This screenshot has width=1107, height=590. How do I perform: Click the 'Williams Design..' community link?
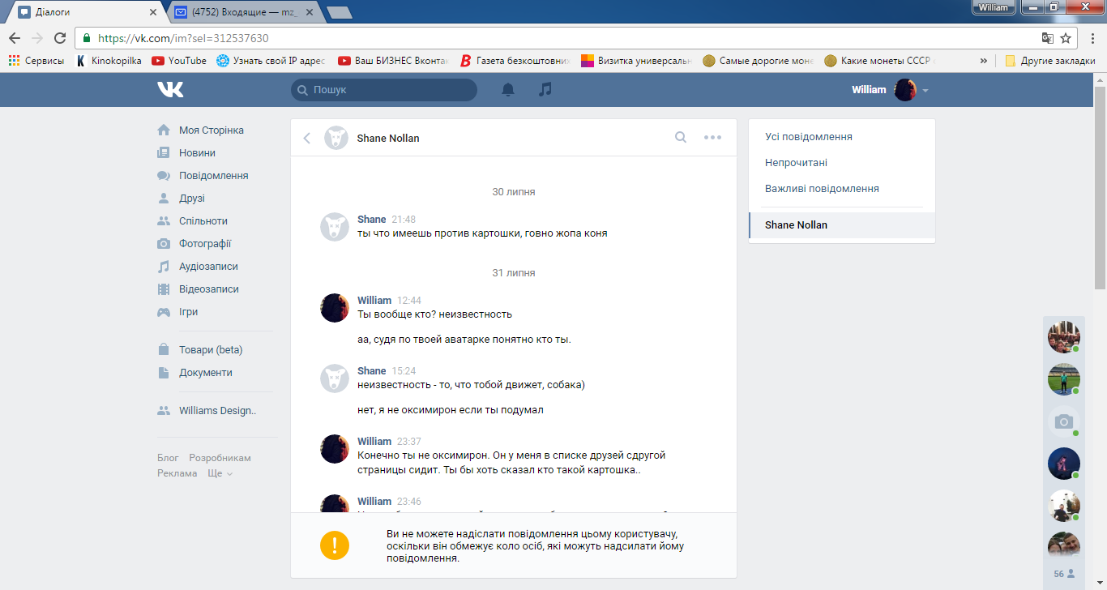pos(217,411)
